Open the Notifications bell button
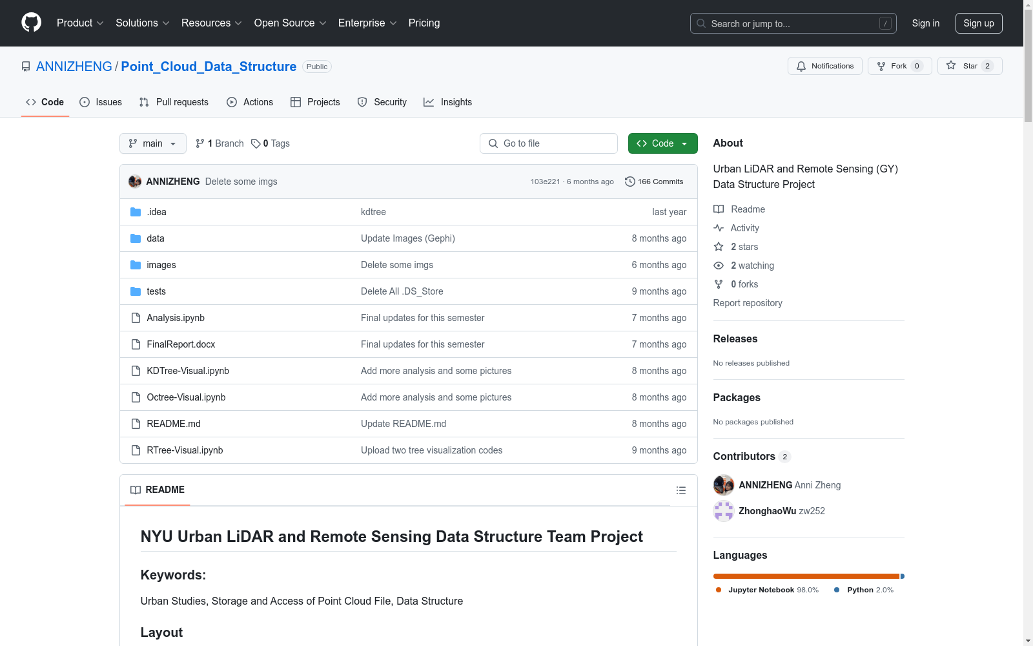 (x=825, y=66)
